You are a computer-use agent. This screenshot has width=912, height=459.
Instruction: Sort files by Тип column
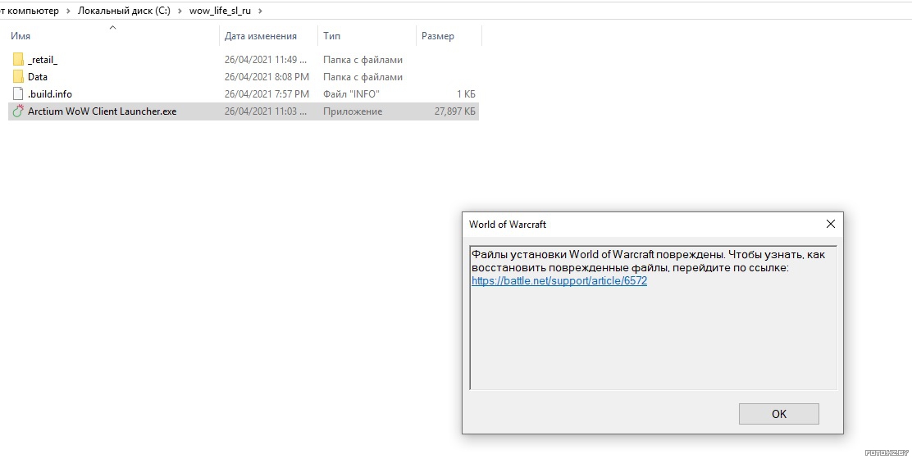click(x=331, y=36)
